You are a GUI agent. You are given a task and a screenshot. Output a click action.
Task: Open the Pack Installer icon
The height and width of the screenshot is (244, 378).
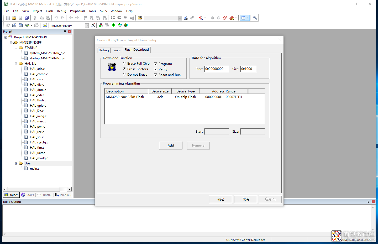126,25
